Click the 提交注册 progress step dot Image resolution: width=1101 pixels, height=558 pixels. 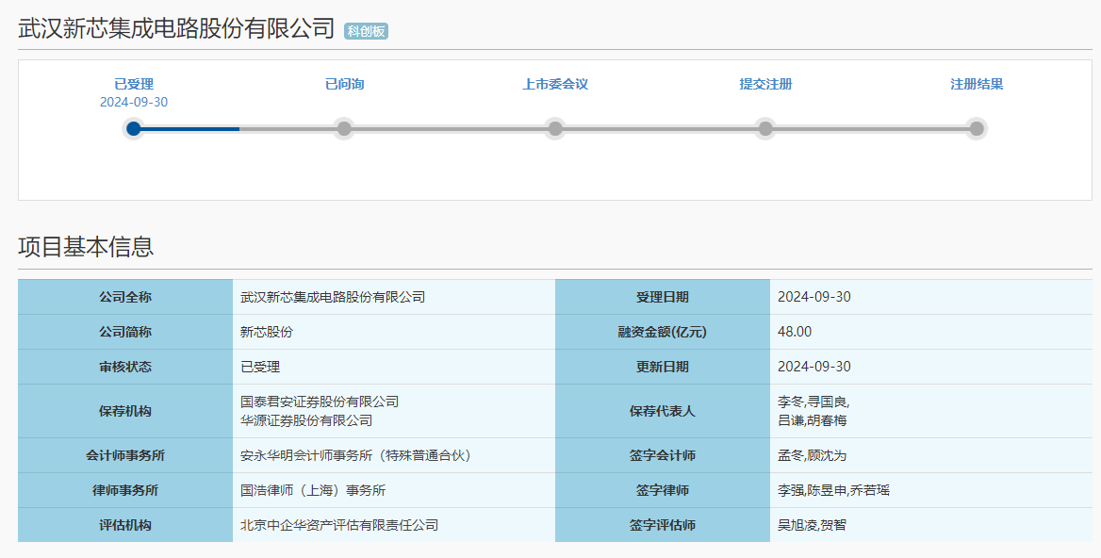(x=765, y=128)
